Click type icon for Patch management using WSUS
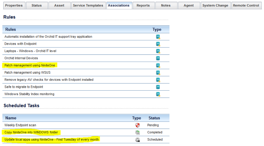The height and width of the screenshot is (146, 264). (158, 73)
